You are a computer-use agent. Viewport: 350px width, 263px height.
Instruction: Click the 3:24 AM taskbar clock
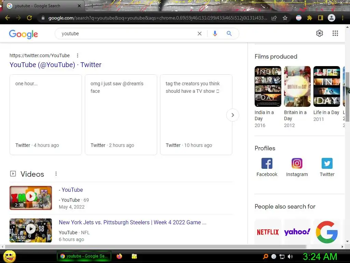pos(320,256)
